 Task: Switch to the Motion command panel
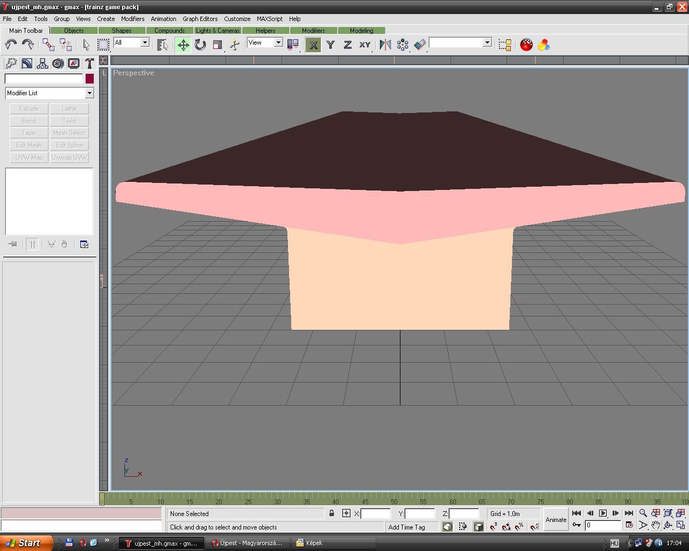58,63
